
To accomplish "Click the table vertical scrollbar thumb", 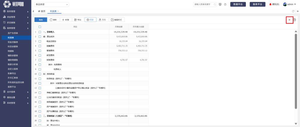I will coord(296,71).
